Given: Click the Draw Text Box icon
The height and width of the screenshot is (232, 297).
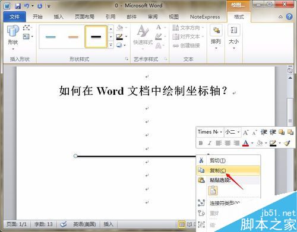Looking at the screenshot, I should pyautogui.click(x=26, y=37).
